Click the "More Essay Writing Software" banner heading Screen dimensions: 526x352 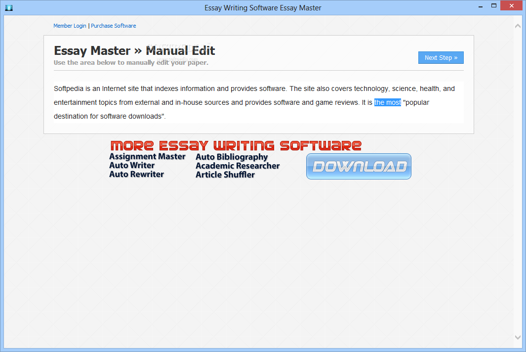(236, 146)
